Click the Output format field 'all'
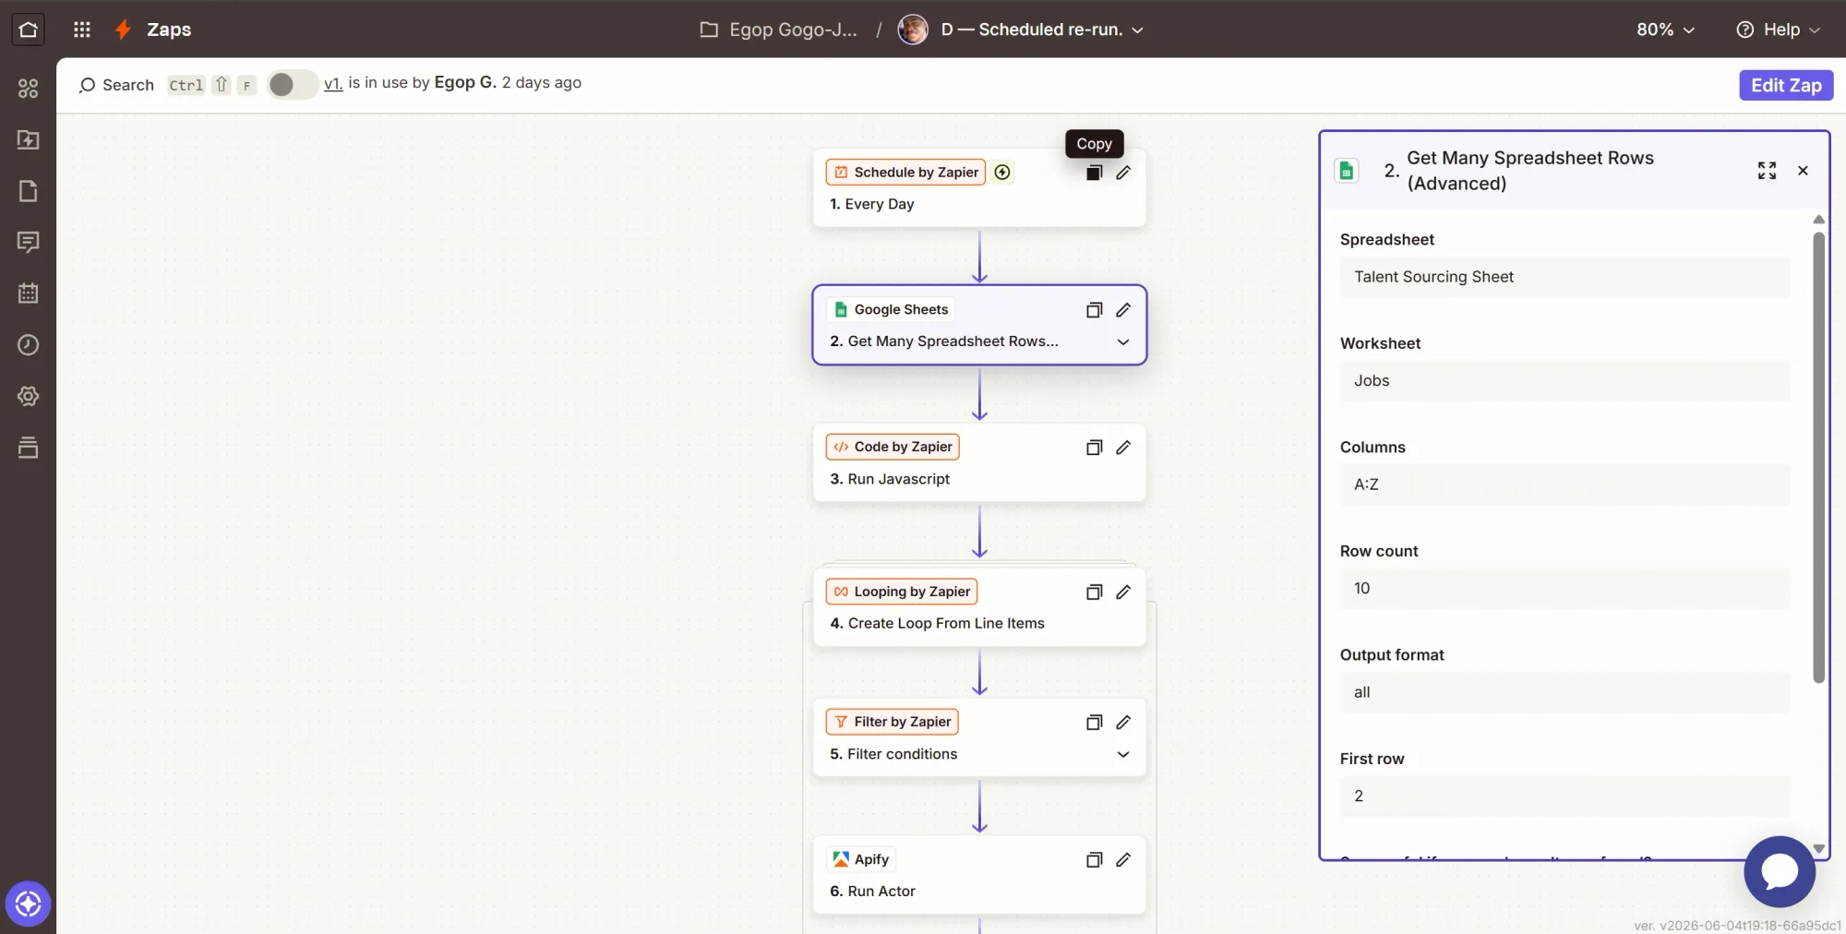Screen dimensions: 1846x934 [x=1564, y=692]
